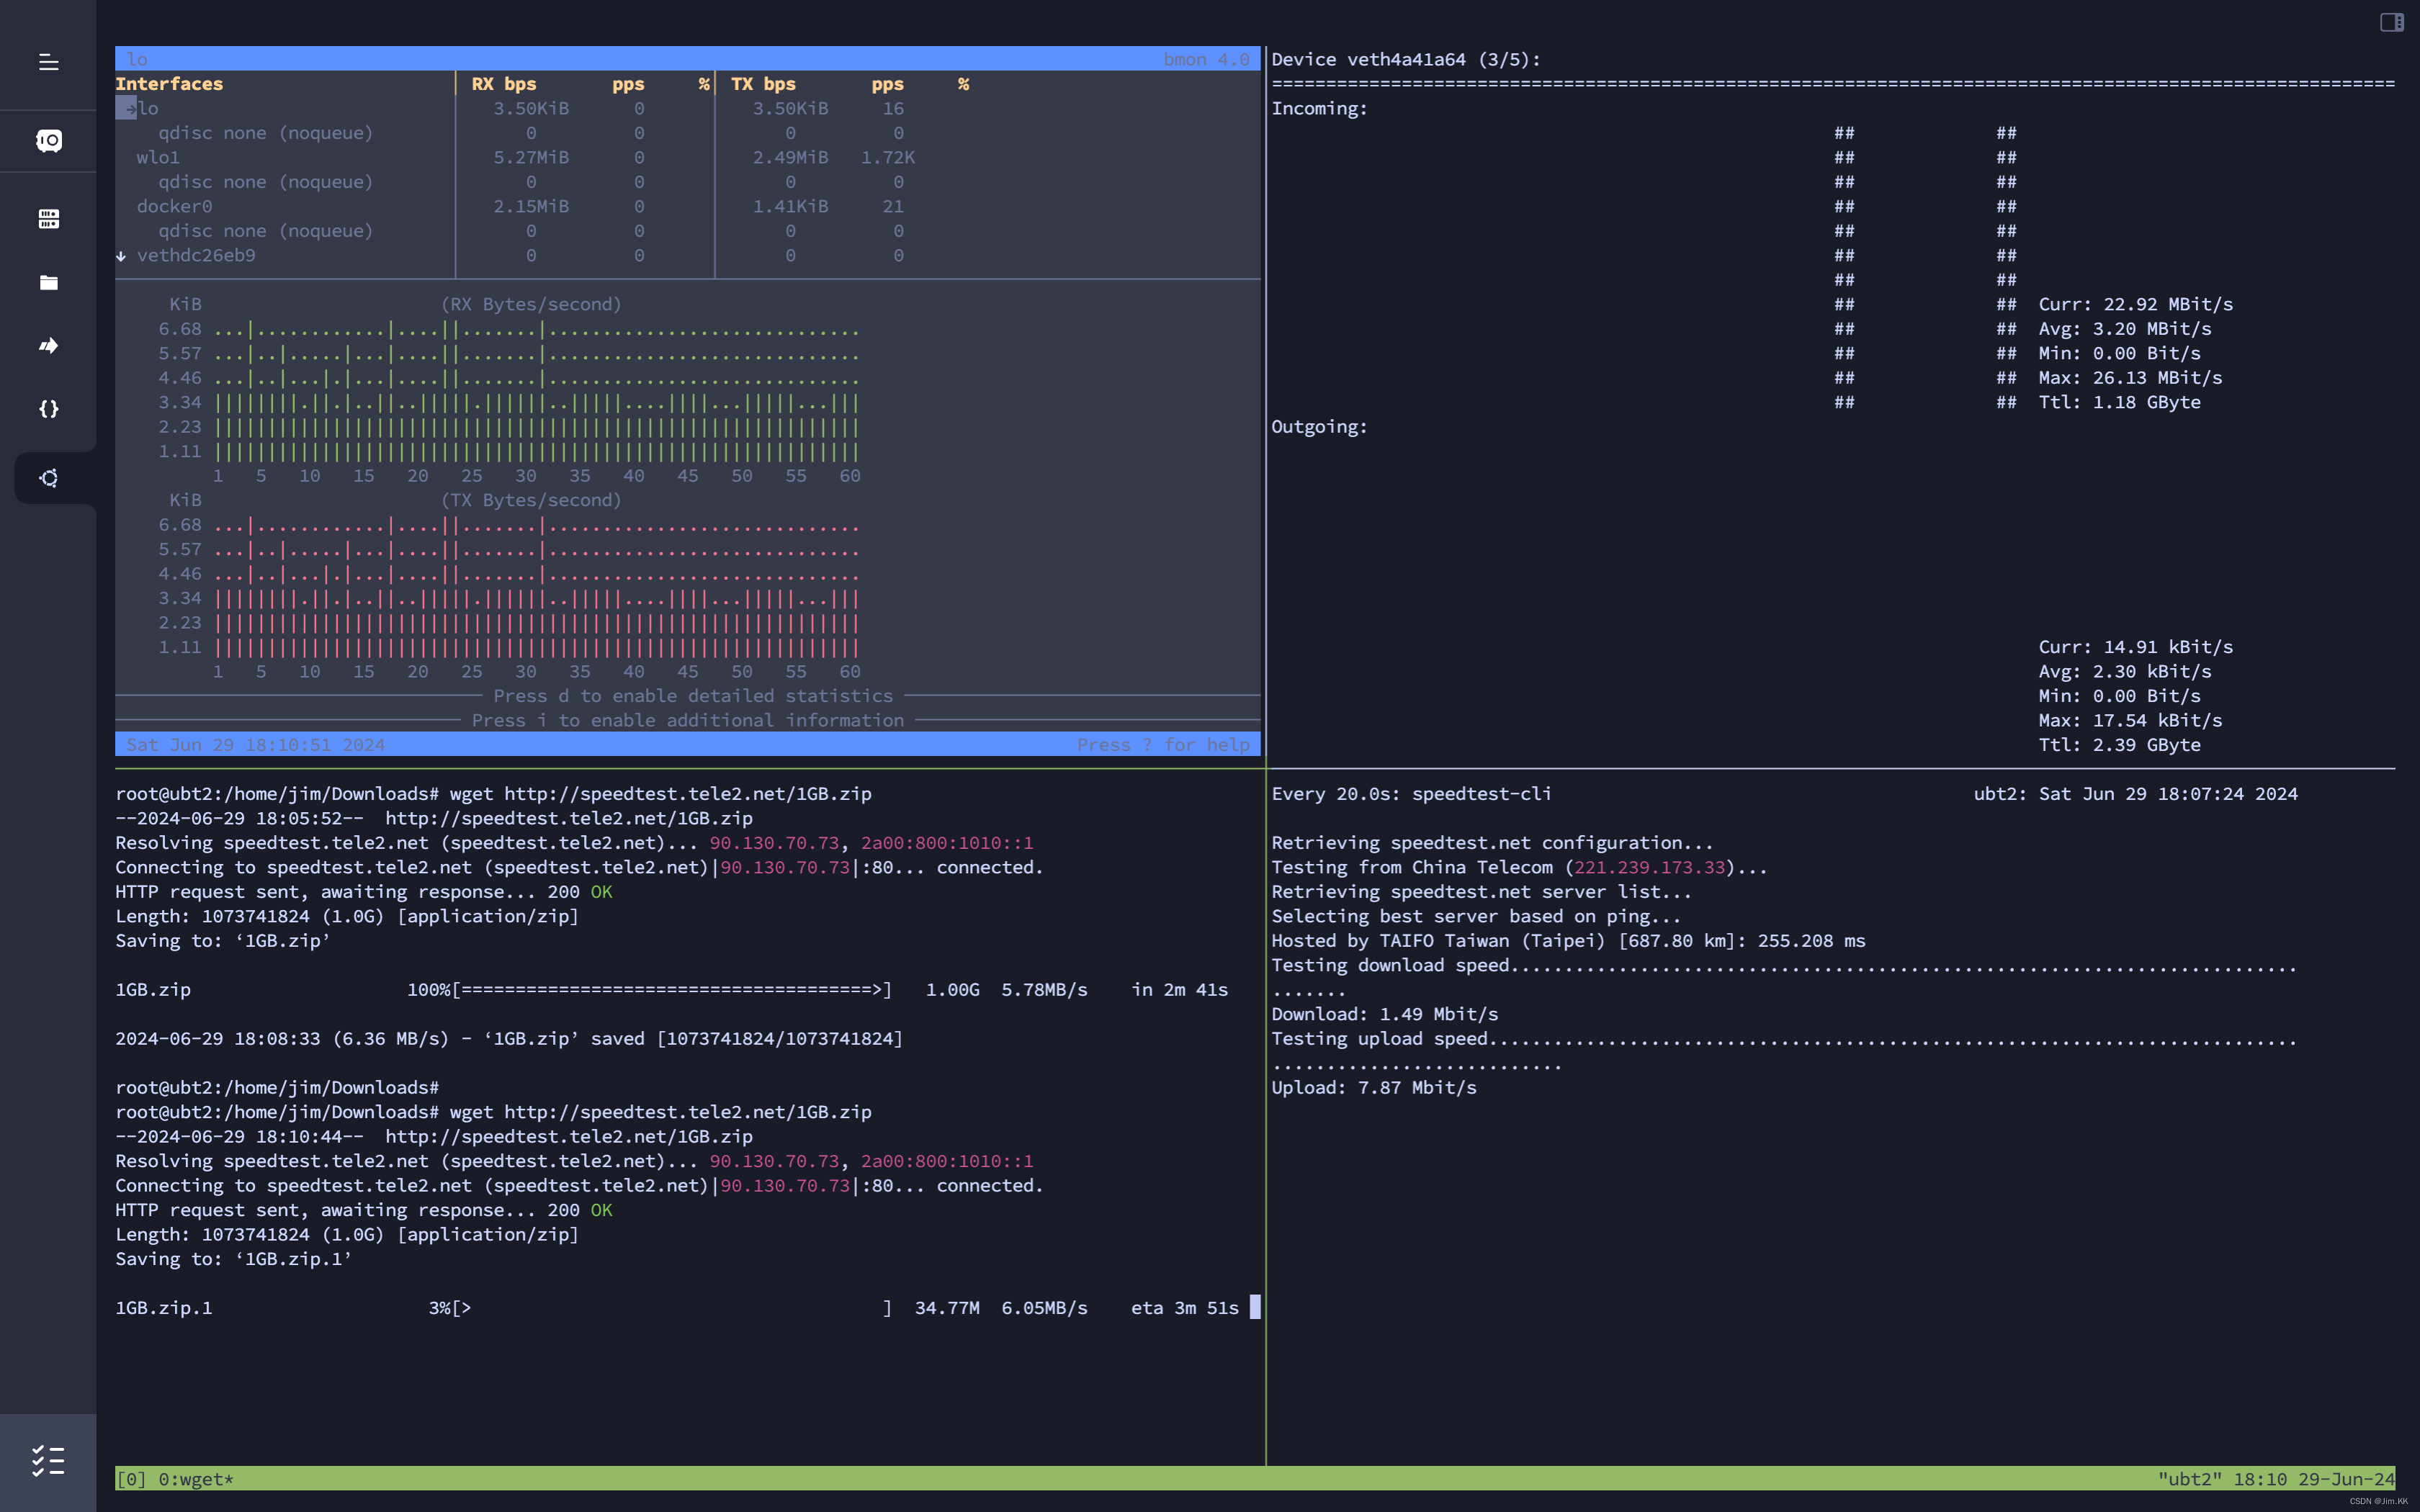Open the Hosts server icon
Viewport: 2420px width, 1512px height.
coord(48,219)
